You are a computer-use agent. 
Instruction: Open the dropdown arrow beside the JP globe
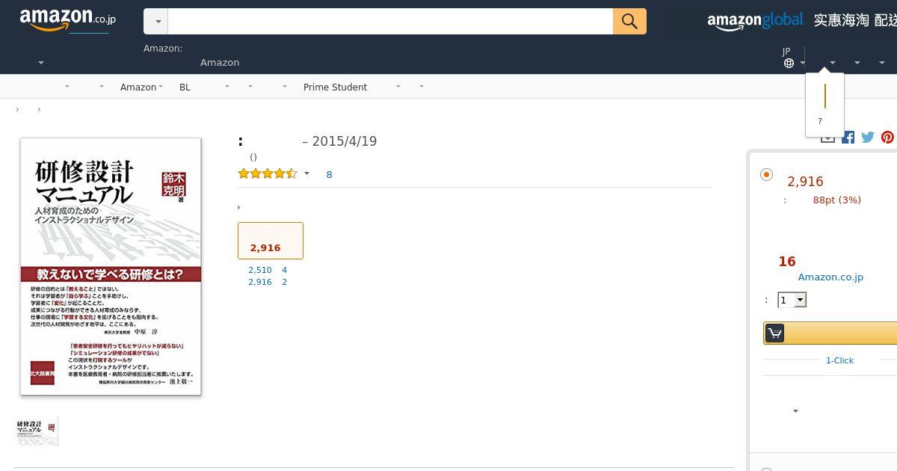point(802,64)
